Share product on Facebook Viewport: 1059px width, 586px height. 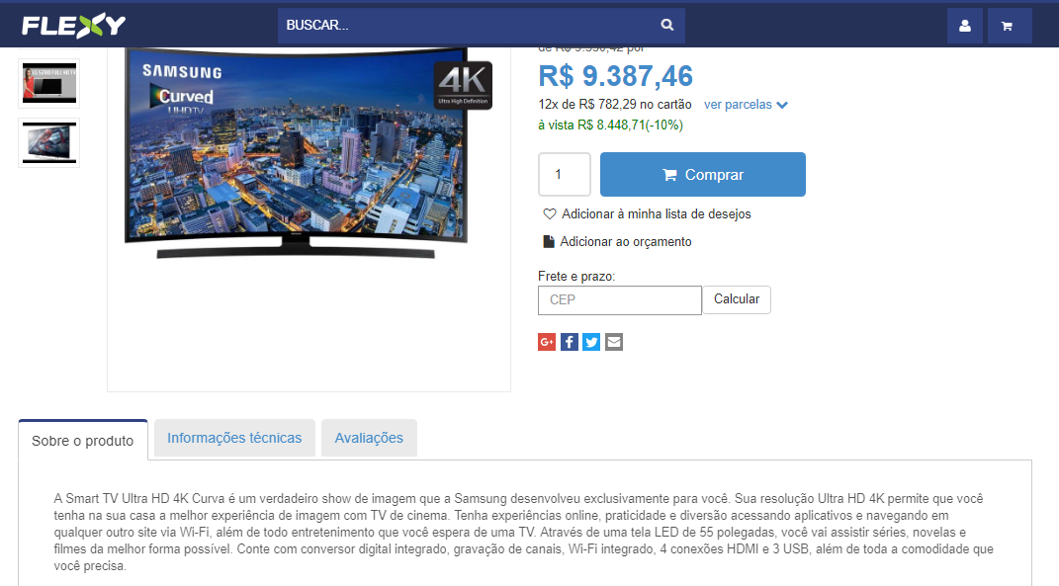coord(570,342)
